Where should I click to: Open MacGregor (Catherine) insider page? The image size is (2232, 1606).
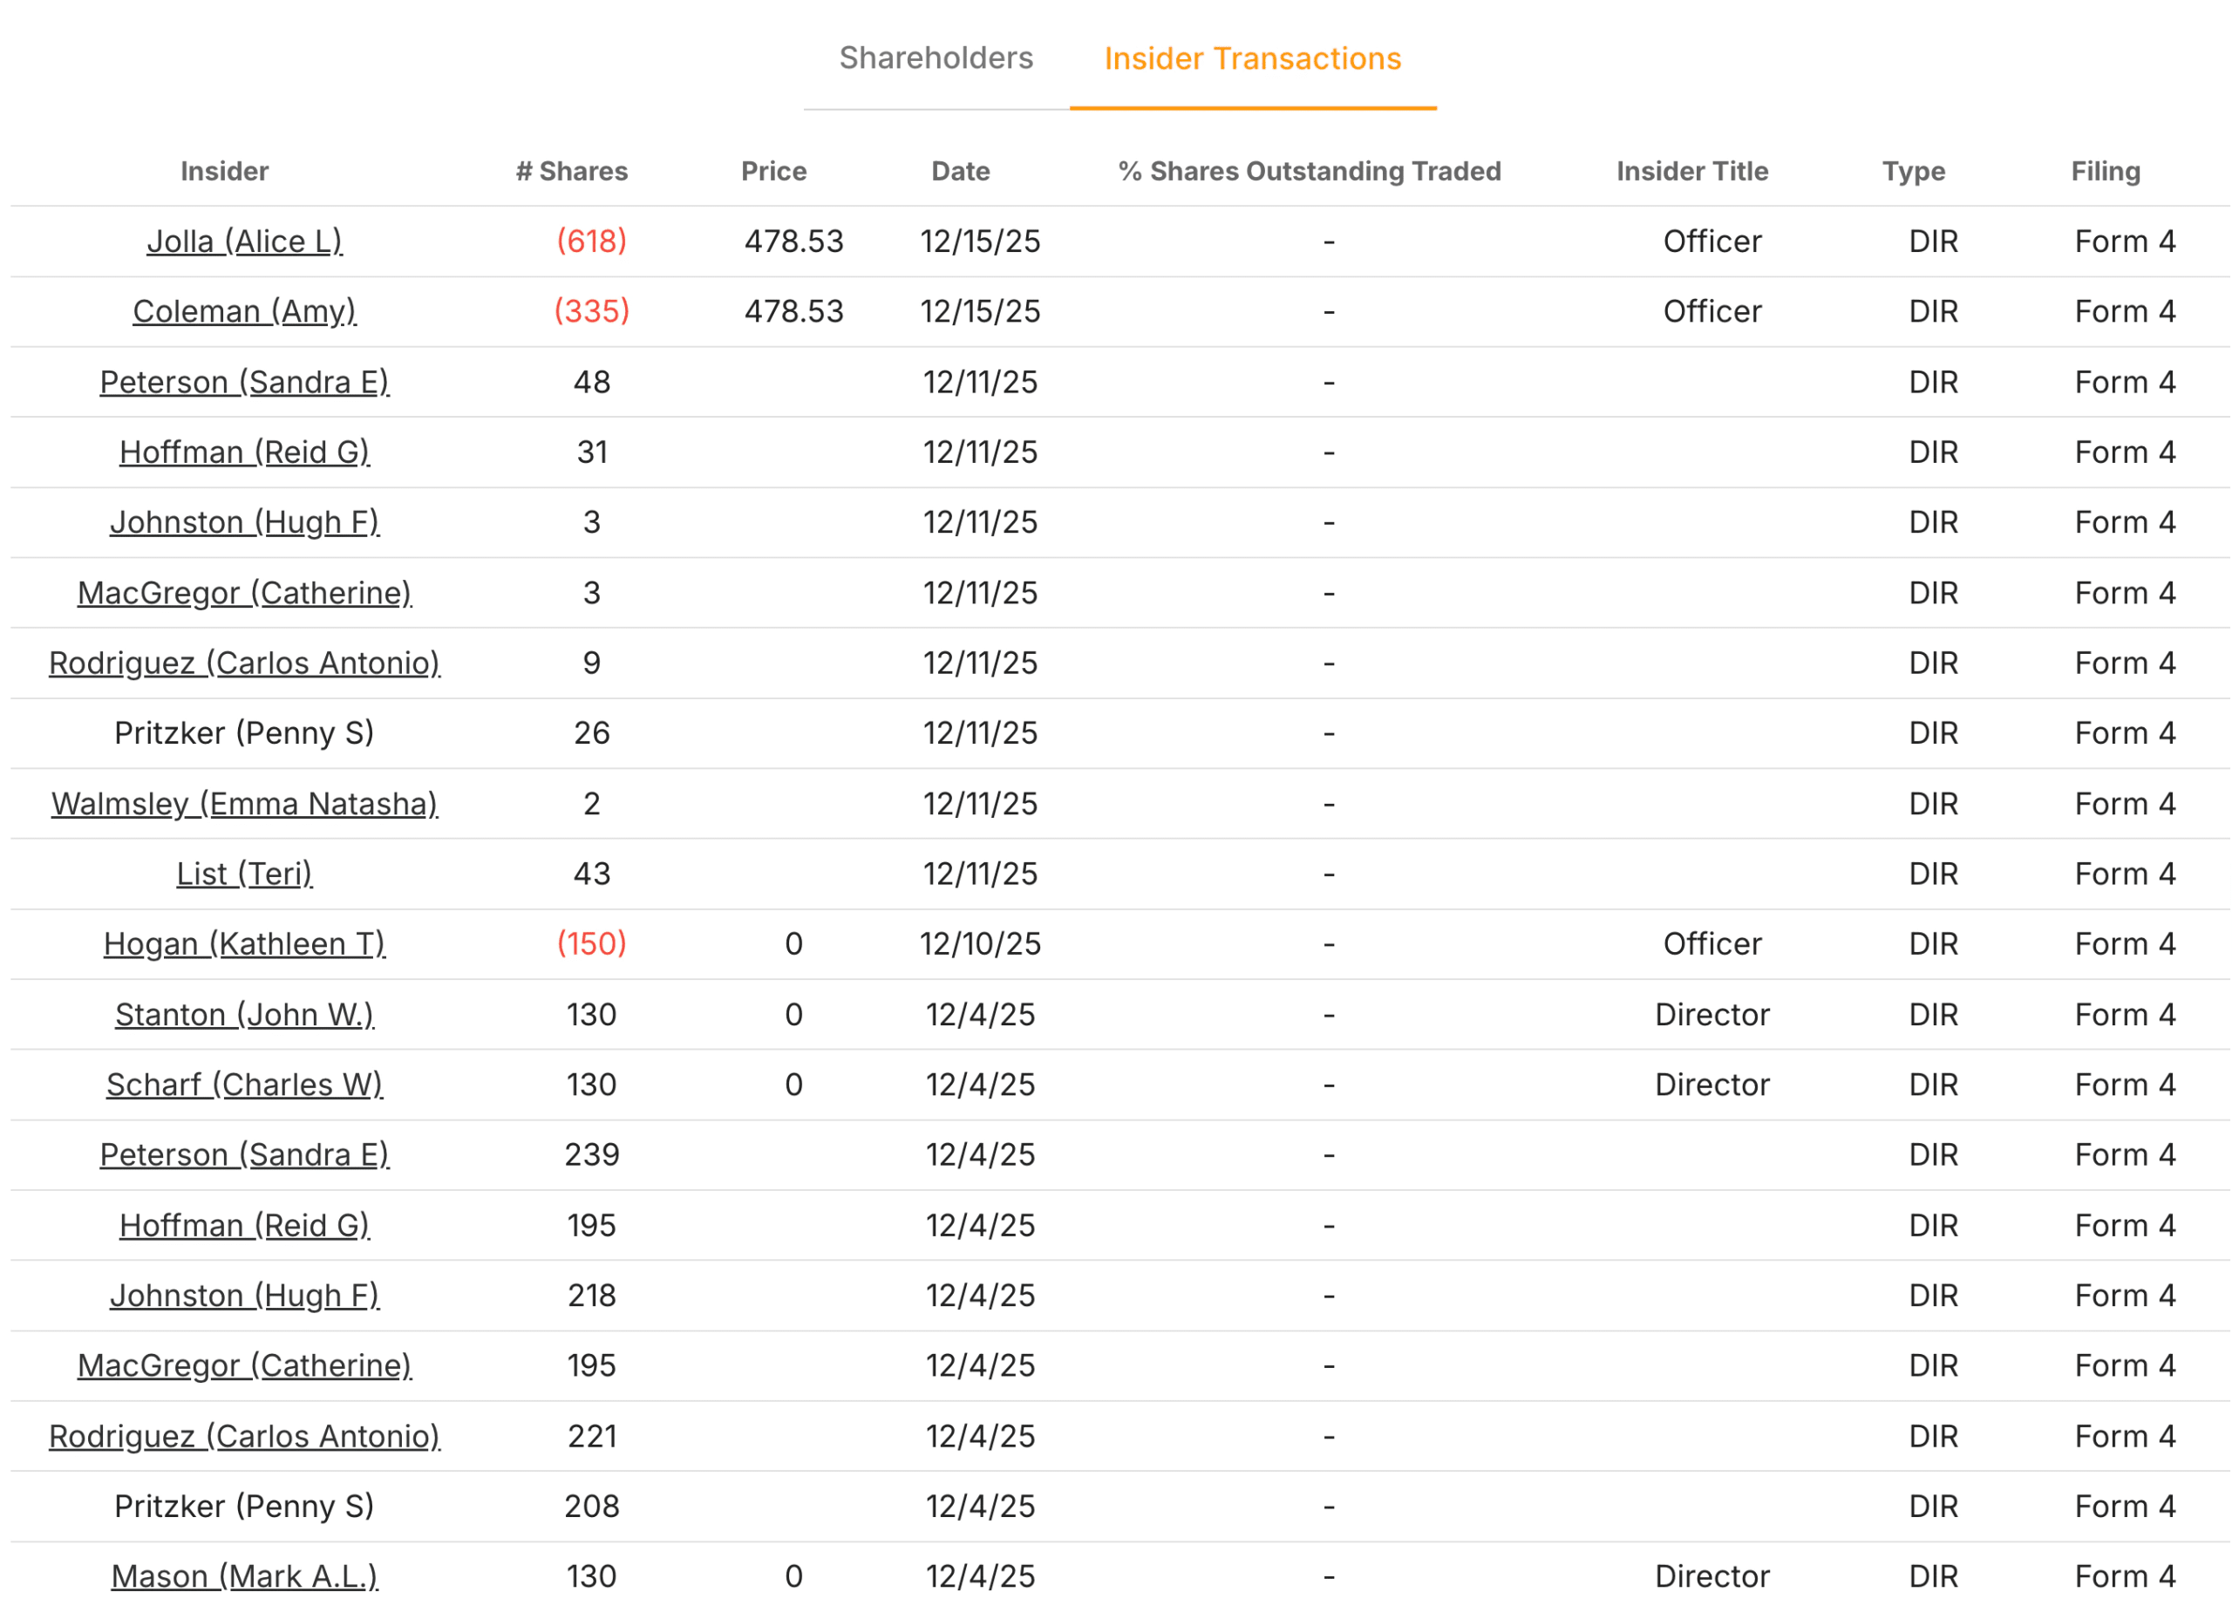pos(245,592)
